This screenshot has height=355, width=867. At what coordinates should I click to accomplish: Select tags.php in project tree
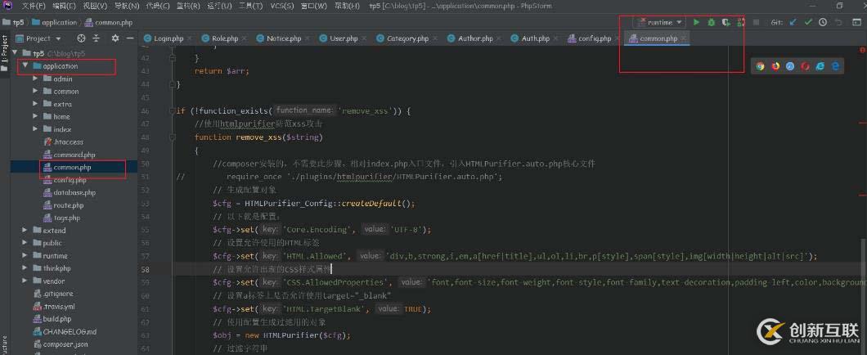(x=67, y=218)
